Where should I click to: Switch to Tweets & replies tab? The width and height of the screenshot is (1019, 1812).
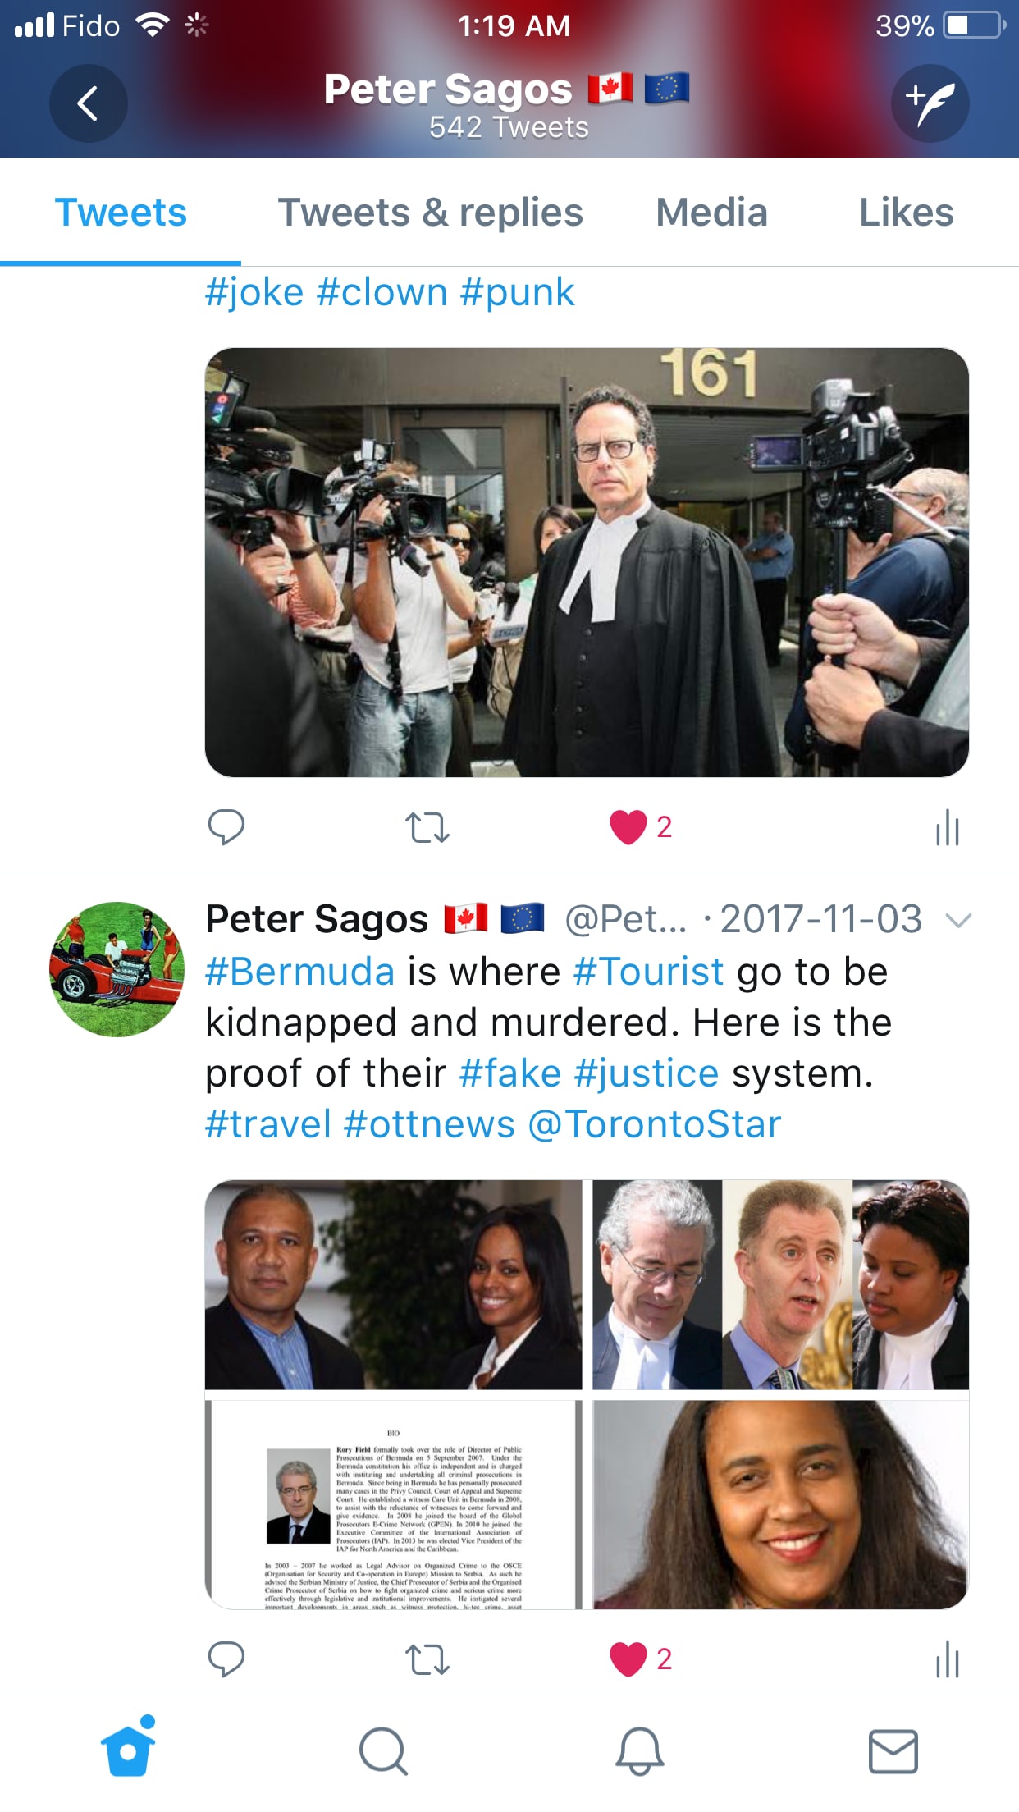[430, 213]
